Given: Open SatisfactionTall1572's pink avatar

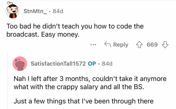Looking at the screenshot, I should pos(20,64).
